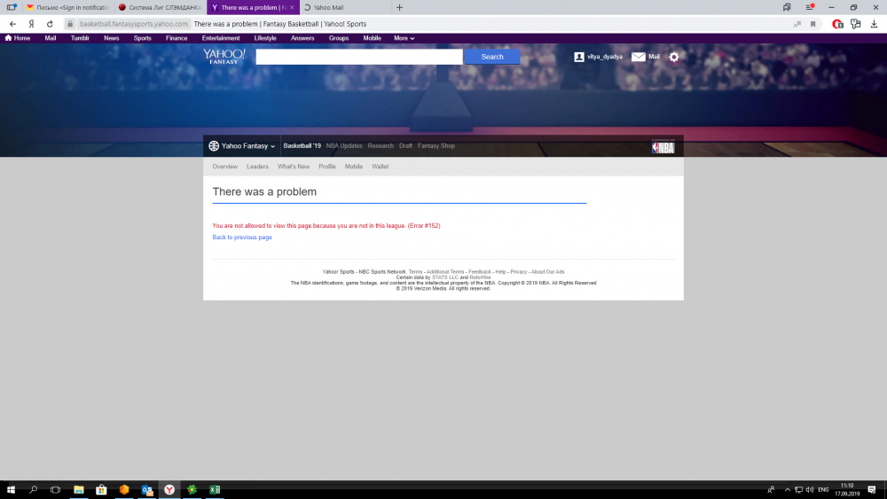Open Outlook from the taskbar
Viewport: 887px width, 499px height.
(x=147, y=489)
